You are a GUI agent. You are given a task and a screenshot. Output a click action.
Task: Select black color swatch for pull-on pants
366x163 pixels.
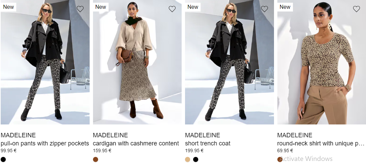(x=3, y=160)
